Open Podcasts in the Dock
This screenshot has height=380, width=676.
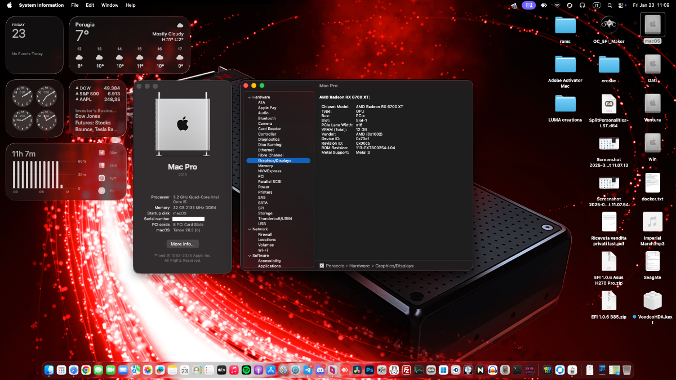[259, 370]
